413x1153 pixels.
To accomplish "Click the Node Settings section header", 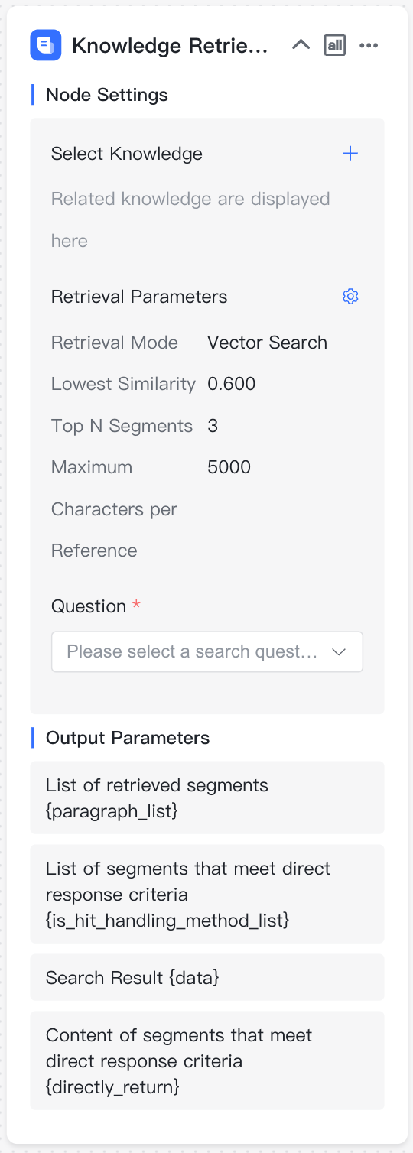I will (x=107, y=95).
